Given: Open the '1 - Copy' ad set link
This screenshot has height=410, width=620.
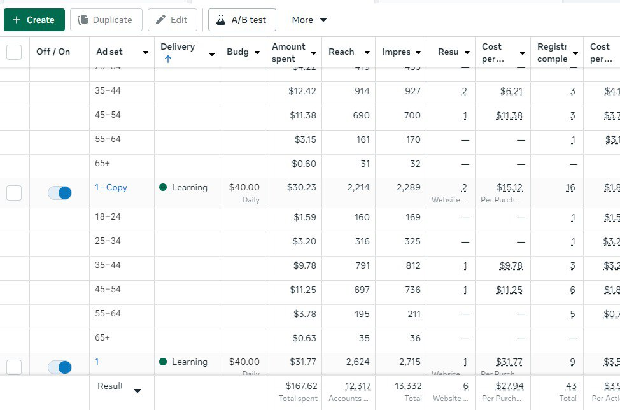Looking at the screenshot, I should tap(111, 187).
